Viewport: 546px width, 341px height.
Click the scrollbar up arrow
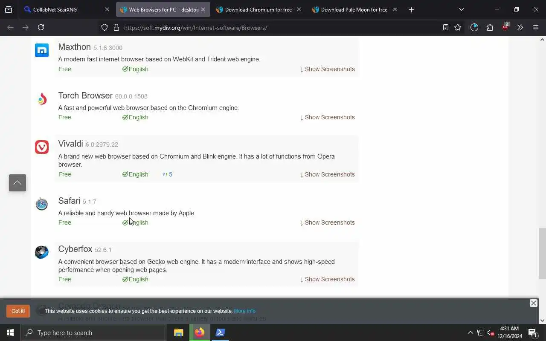tap(542, 40)
